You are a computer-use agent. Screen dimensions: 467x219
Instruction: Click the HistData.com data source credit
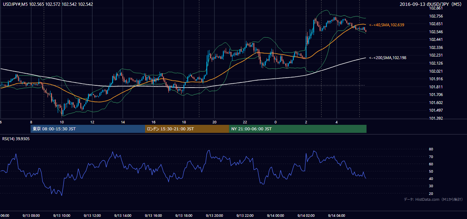tap(433, 200)
